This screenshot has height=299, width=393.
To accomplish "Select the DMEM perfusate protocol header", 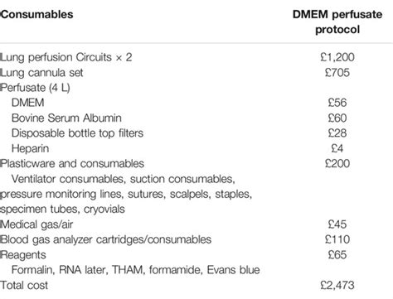I will click(337, 22).
